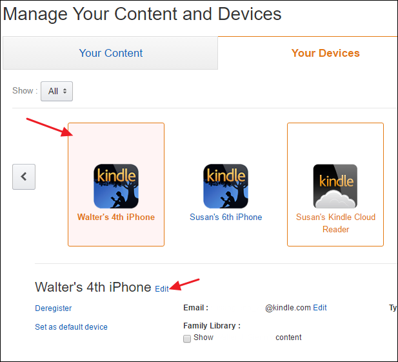
Task: Choose Set as default device
Action: click(71, 327)
